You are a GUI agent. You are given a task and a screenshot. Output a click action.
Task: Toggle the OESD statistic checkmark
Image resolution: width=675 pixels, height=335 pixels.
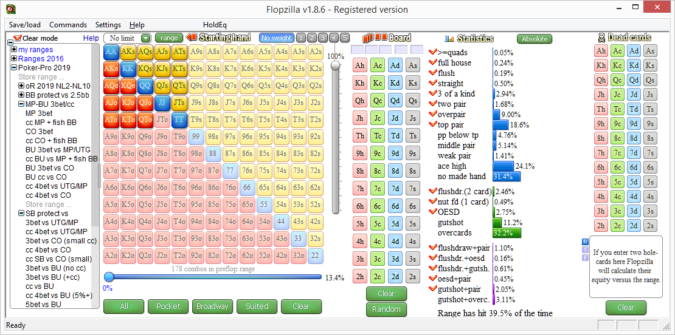click(x=432, y=212)
